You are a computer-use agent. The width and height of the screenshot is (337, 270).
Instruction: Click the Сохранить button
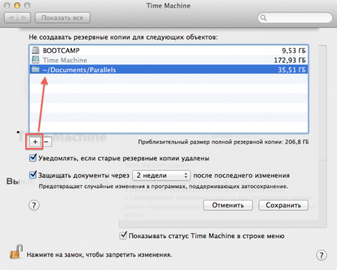pos(283,205)
